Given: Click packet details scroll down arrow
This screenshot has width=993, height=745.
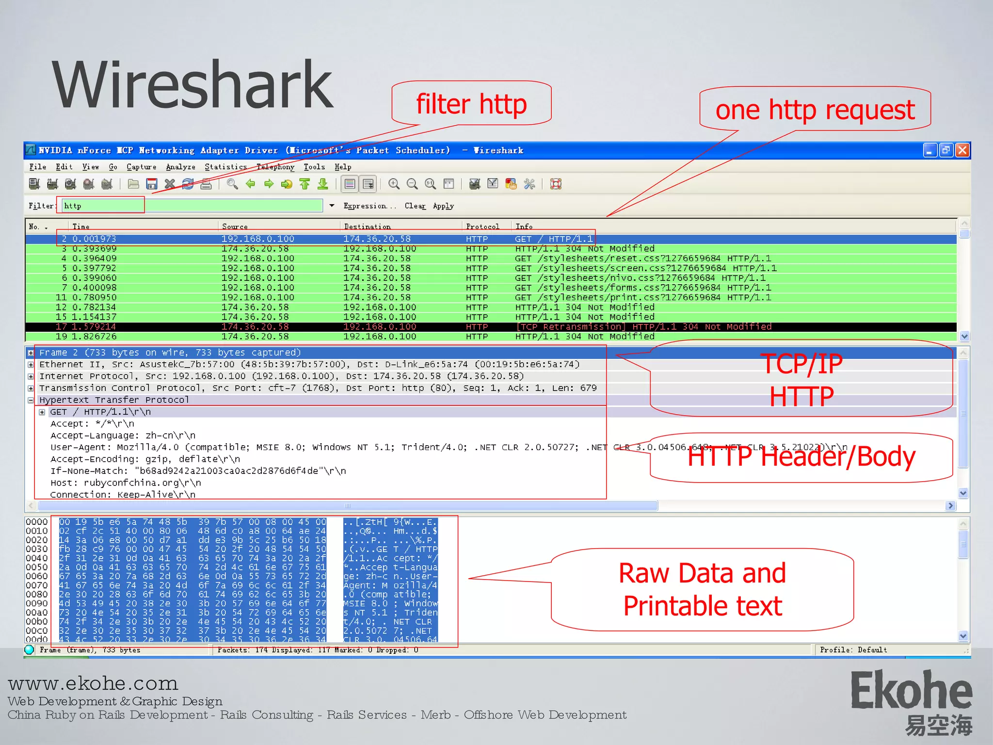Looking at the screenshot, I should click(x=963, y=493).
